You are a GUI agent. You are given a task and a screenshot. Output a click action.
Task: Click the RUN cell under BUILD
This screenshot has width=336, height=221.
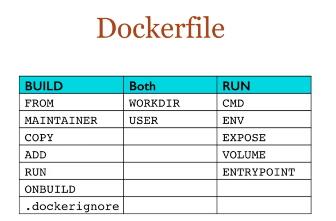(71, 171)
